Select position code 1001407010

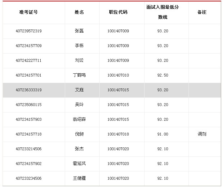click(118, 75)
